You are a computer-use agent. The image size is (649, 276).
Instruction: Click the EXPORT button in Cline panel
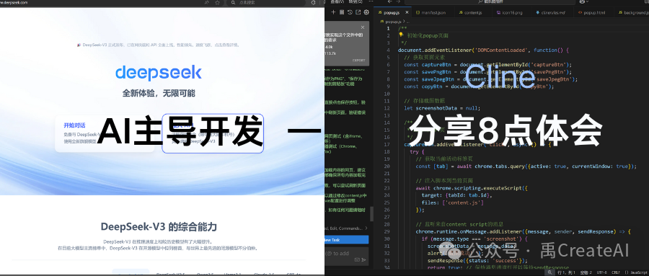(x=359, y=60)
